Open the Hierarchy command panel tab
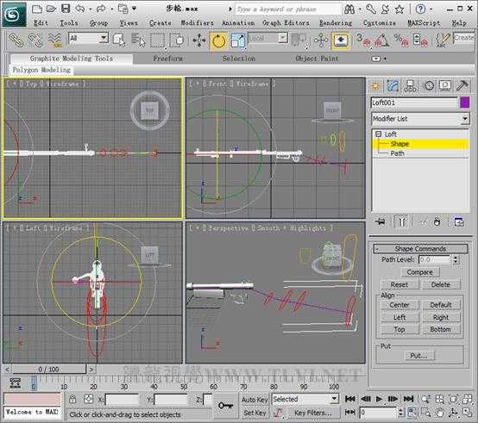 (411, 86)
